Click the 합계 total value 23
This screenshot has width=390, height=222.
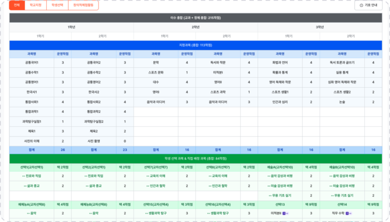[125, 150]
